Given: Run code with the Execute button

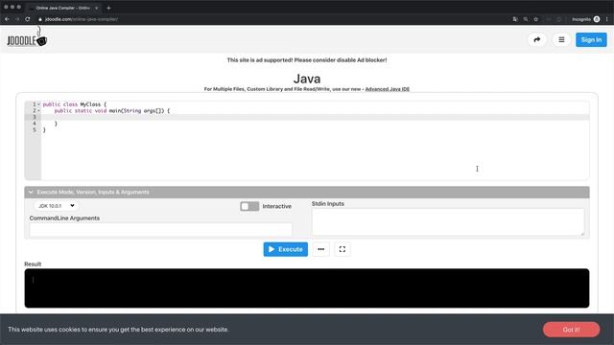Looking at the screenshot, I should click(x=286, y=249).
